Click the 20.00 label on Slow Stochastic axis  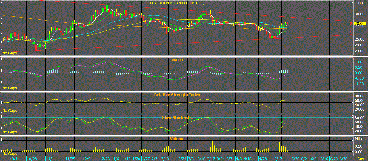[359, 131]
